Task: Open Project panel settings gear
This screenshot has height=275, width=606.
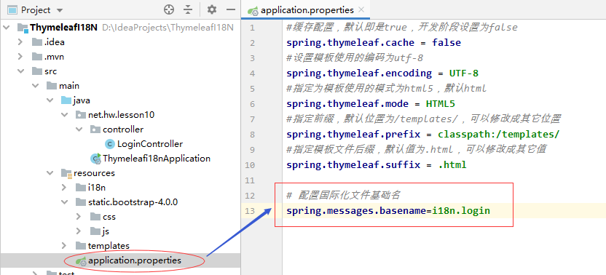Action: (212, 9)
